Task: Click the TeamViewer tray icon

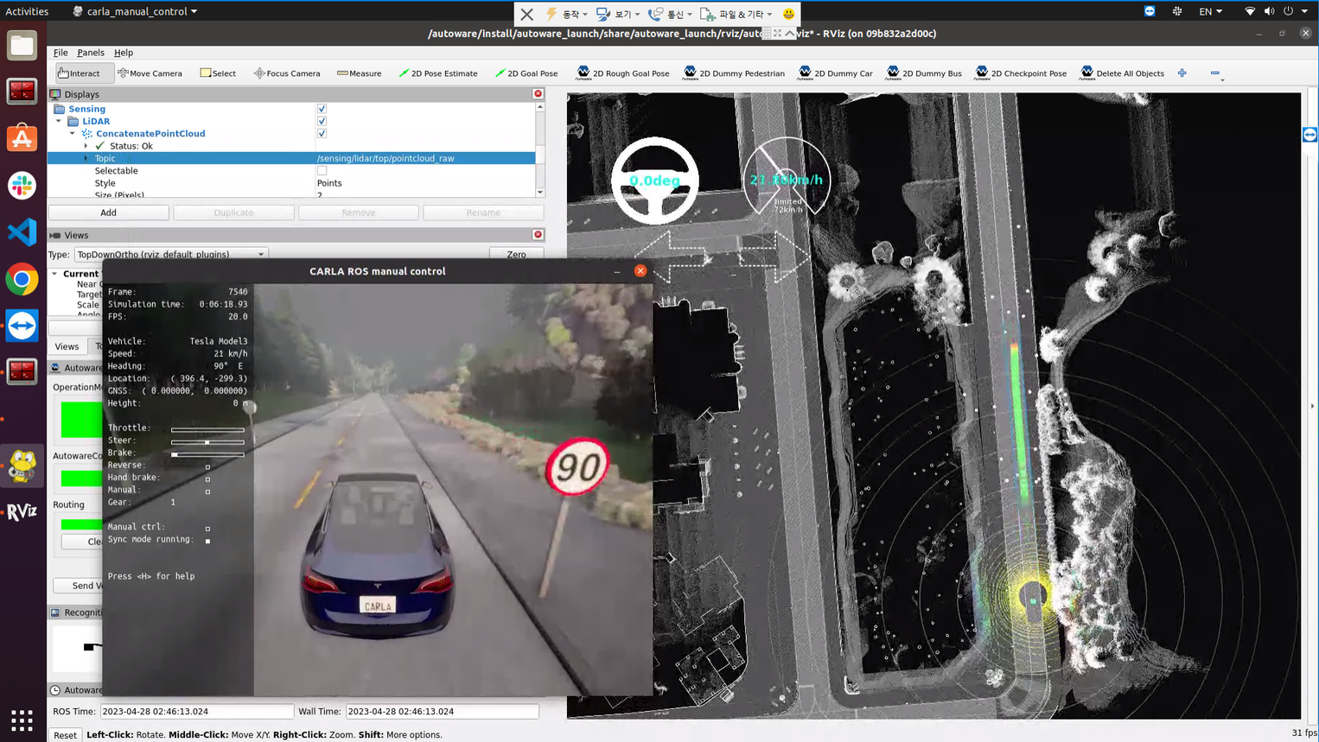Action: point(1150,11)
